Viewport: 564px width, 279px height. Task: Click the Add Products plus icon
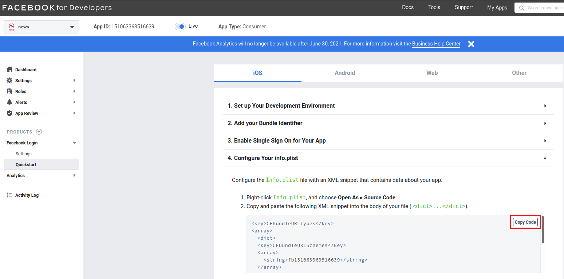(x=39, y=131)
